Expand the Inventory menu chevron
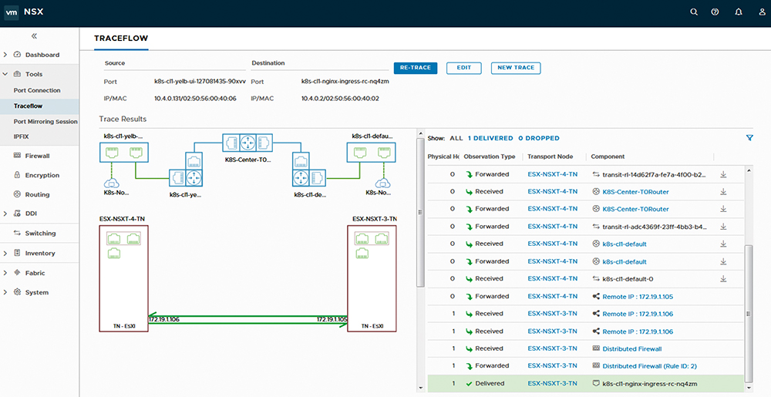Image resolution: width=771 pixels, height=397 pixels. (5, 253)
